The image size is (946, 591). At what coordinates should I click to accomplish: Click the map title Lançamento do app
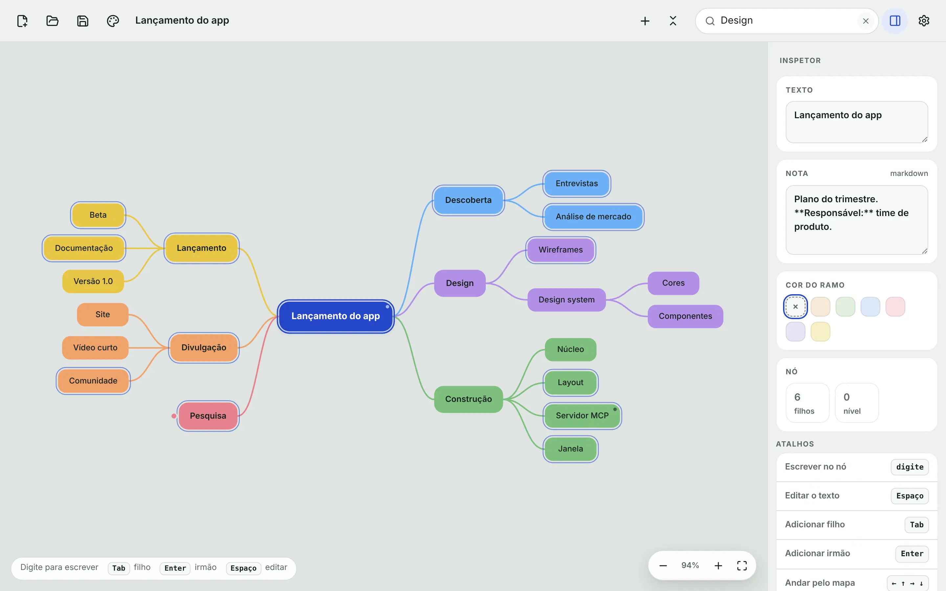(182, 21)
